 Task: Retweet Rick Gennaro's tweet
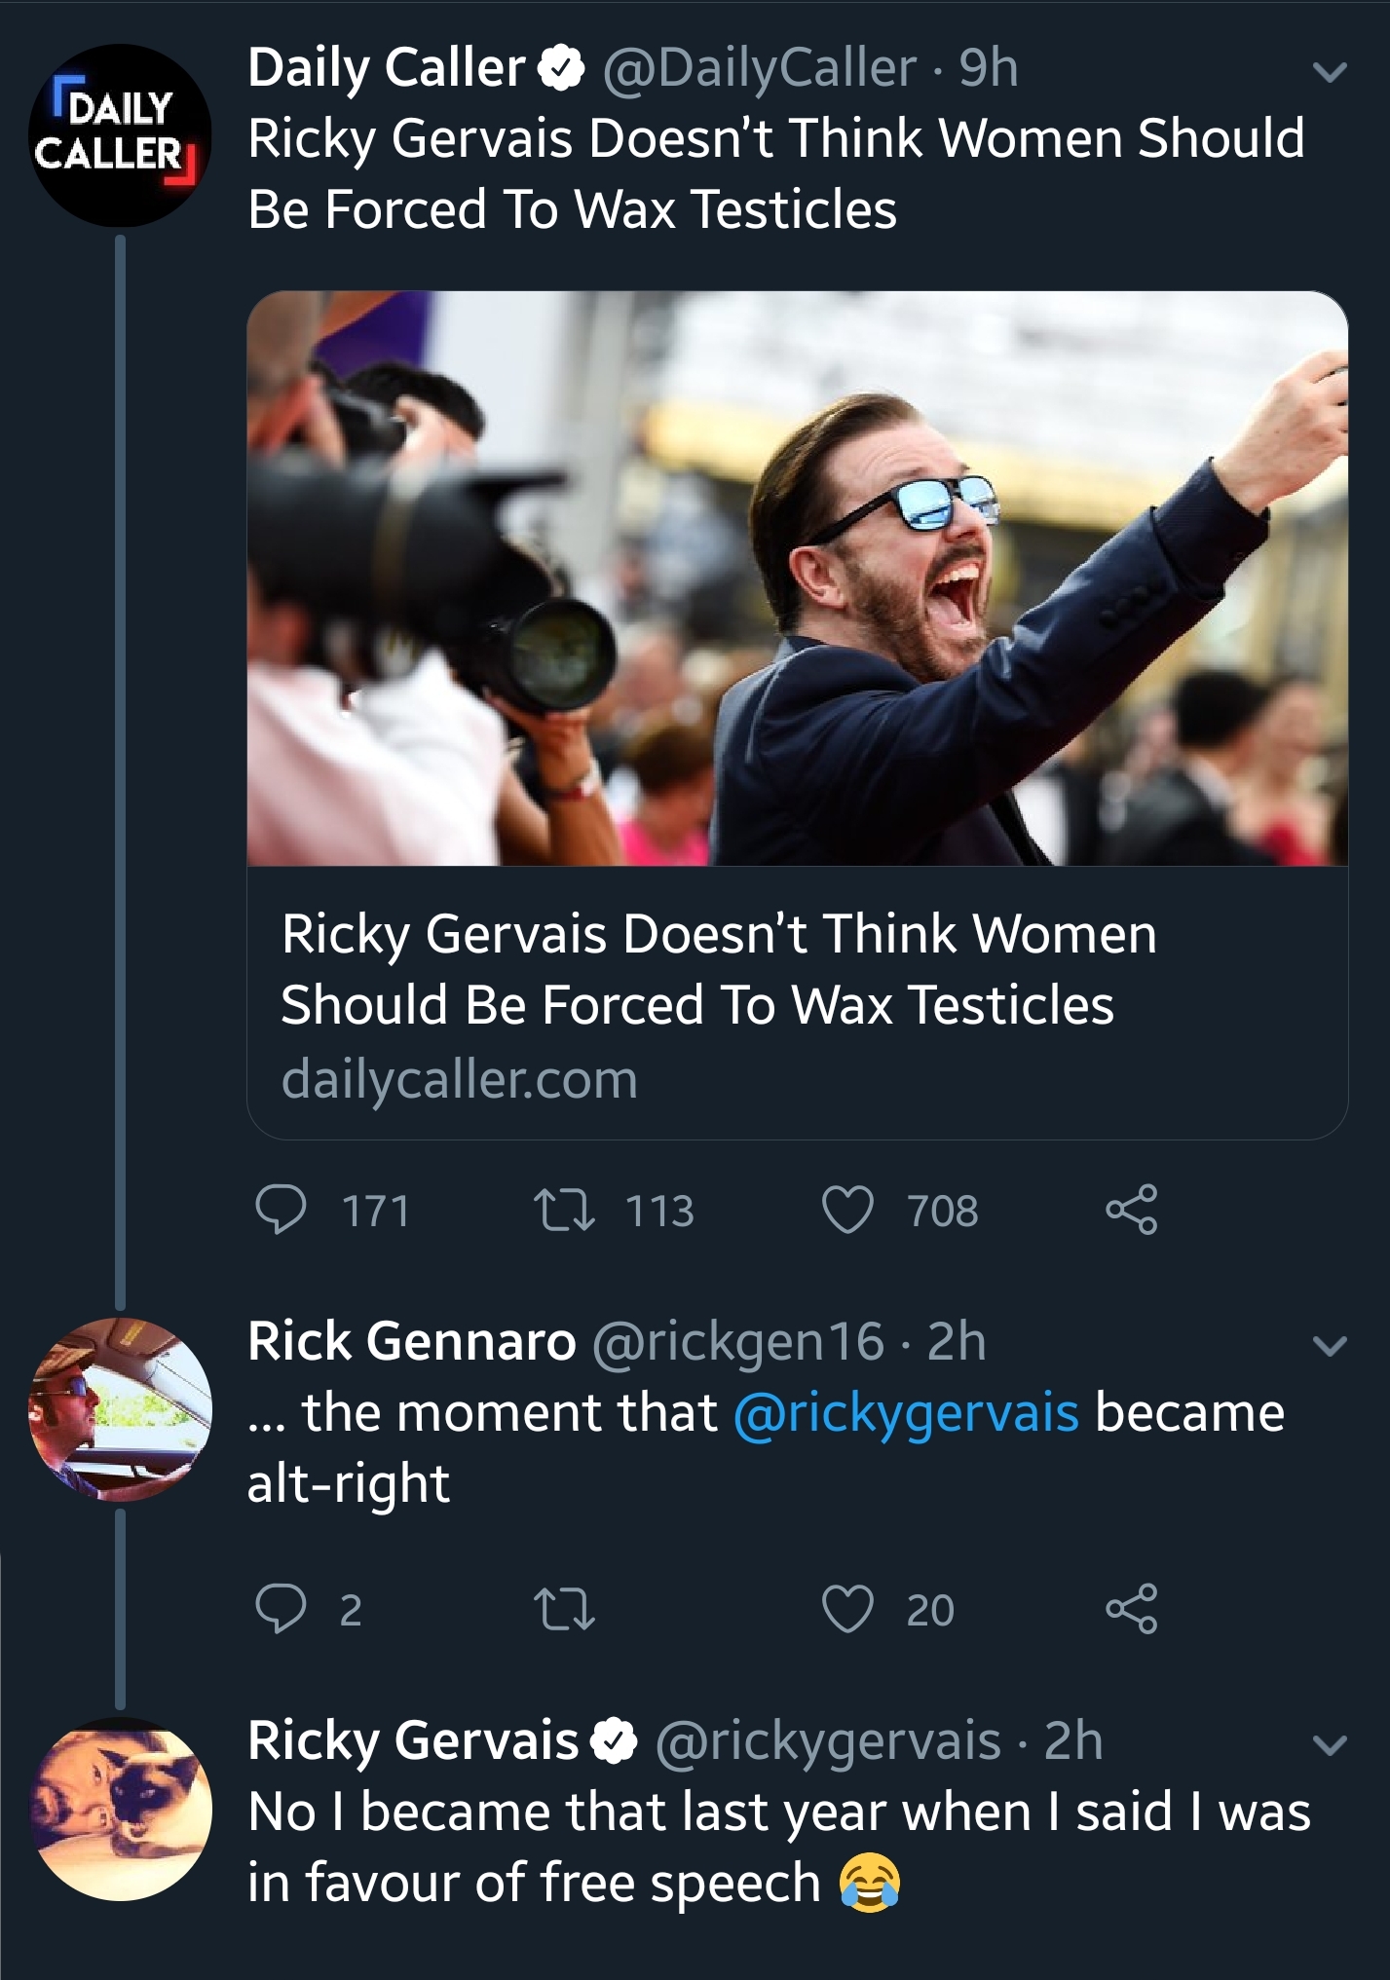(564, 1609)
